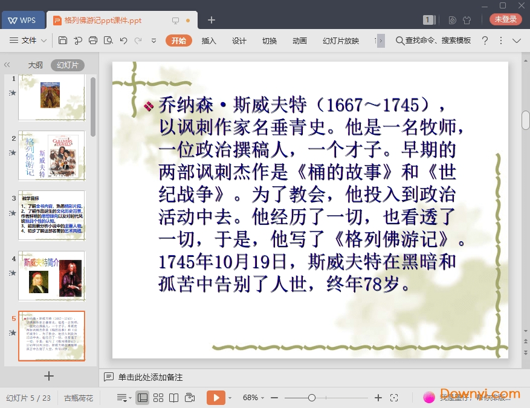530x408 pixels.
Task: Open the 68% zoom level dropdown
Action: (254, 398)
